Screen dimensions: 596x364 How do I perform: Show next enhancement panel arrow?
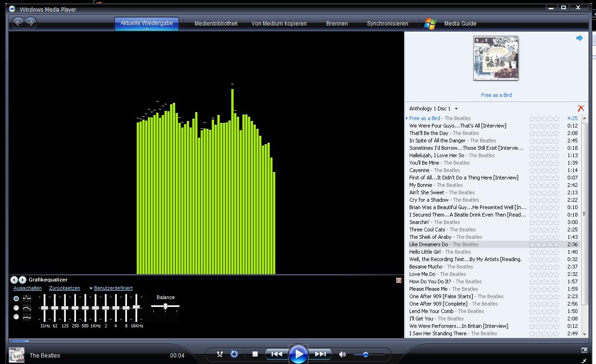22,280
